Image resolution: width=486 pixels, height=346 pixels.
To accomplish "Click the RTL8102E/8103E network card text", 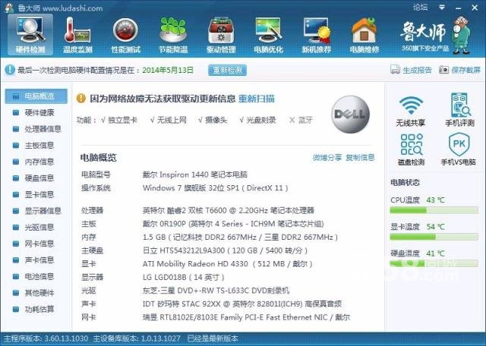I will pyautogui.click(x=246, y=317).
